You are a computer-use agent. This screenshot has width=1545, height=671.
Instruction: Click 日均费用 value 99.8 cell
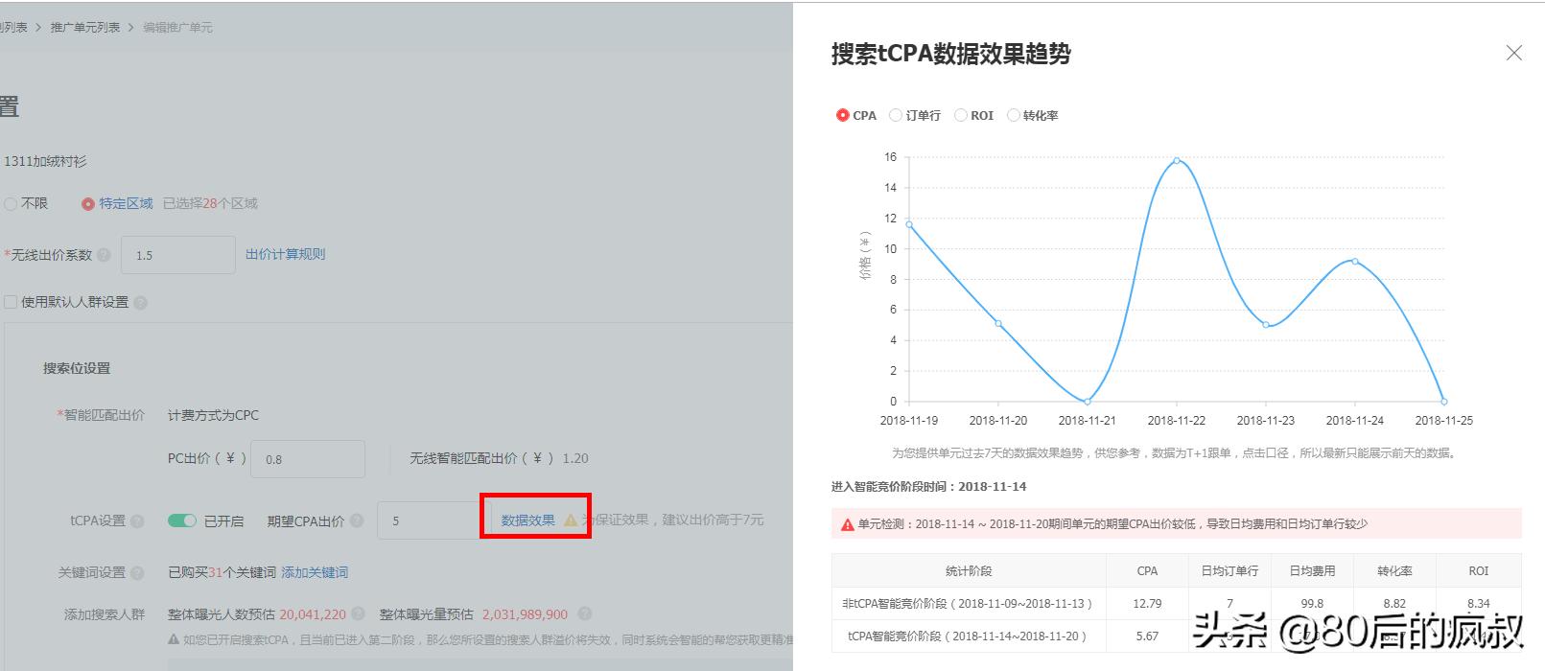pos(1312,603)
